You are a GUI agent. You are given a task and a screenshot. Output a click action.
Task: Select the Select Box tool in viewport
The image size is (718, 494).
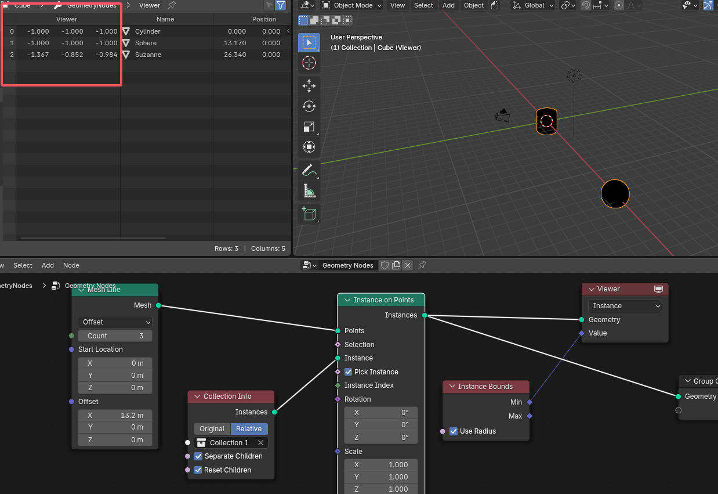pyautogui.click(x=309, y=42)
